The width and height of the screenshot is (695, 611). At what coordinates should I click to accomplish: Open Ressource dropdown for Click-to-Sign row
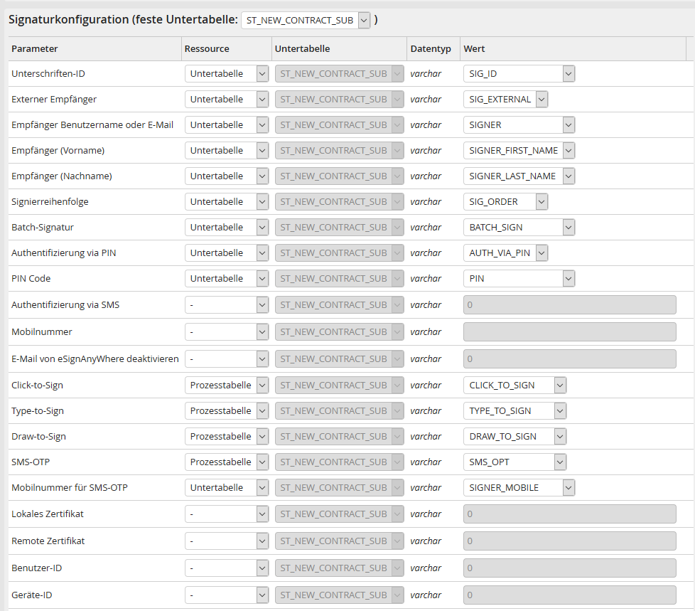(x=226, y=385)
